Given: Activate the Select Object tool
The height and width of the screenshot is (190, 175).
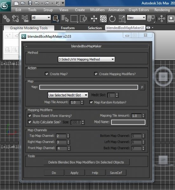Looking at the screenshot, I should [56, 19].
